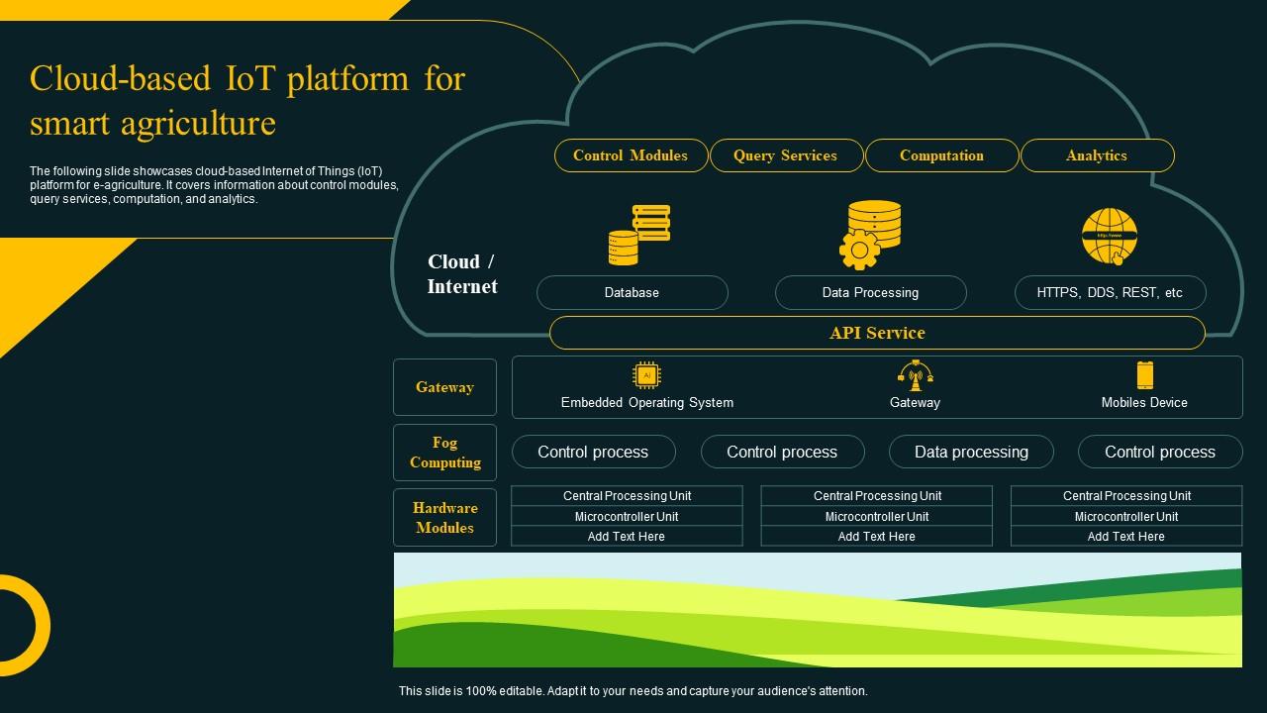
Task: Enable the Query Services option
Action: (x=786, y=155)
